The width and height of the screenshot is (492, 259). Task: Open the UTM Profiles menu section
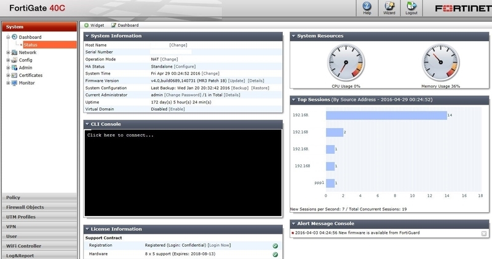[x=39, y=217]
